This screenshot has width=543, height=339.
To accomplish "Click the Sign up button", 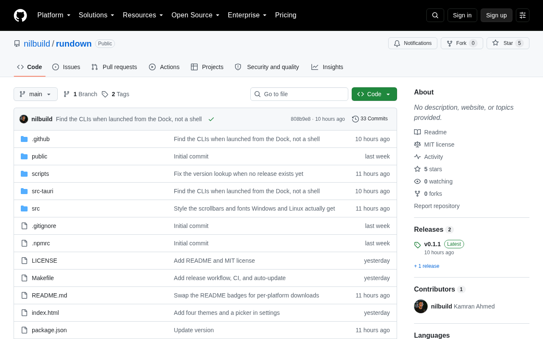I will pyautogui.click(x=496, y=15).
